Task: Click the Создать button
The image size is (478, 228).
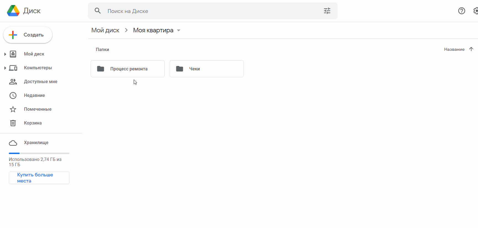Action: click(x=28, y=35)
